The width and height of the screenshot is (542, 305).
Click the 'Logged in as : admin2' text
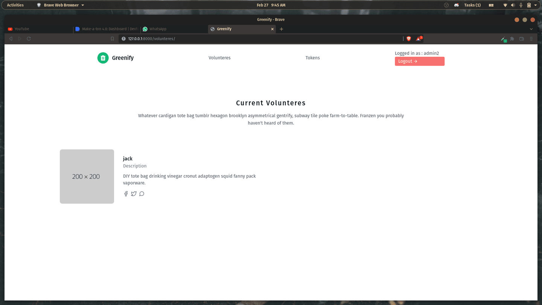coord(417,53)
